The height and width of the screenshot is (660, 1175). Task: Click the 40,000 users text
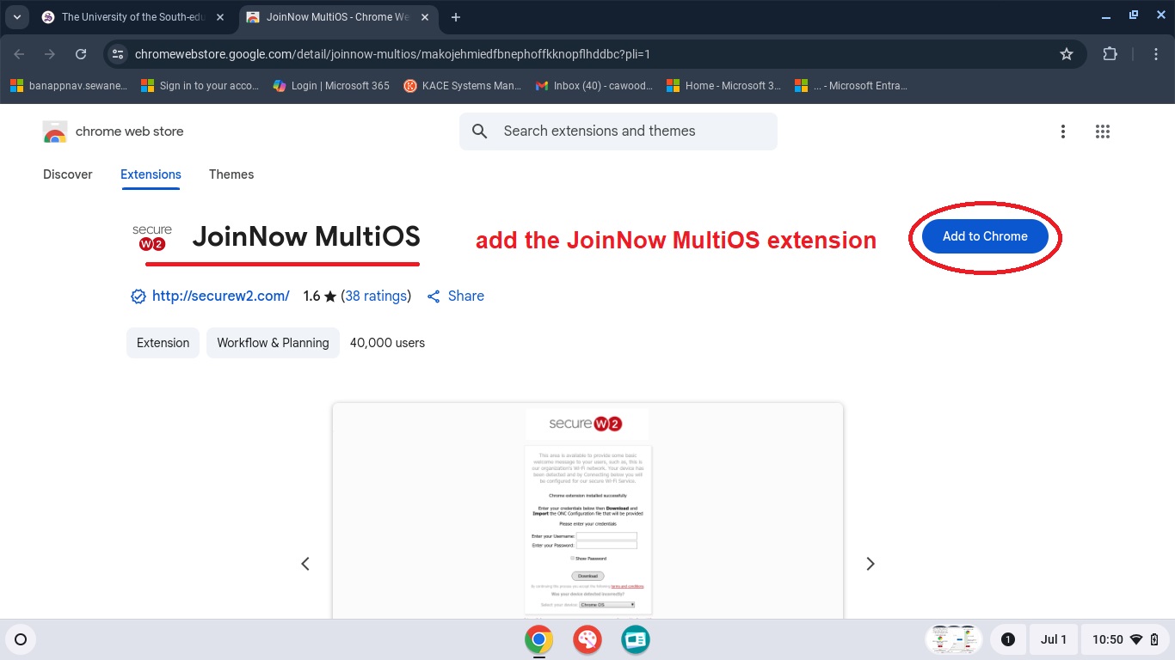click(387, 343)
